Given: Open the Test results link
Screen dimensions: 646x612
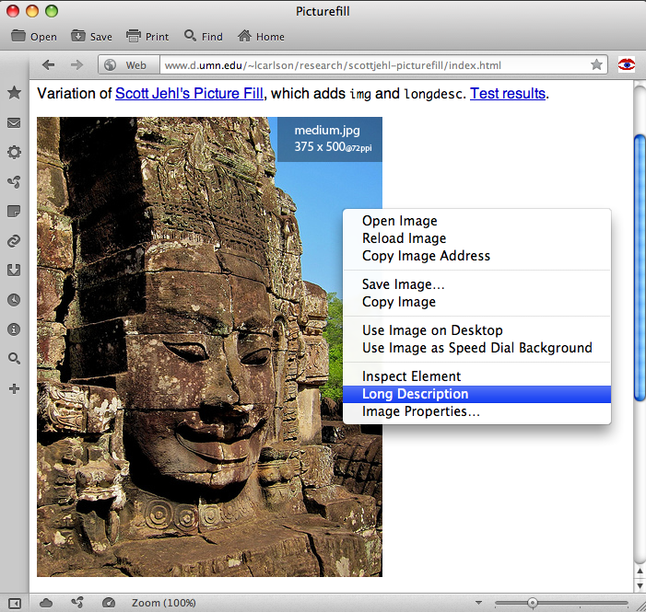Looking at the screenshot, I should pyautogui.click(x=508, y=94).
